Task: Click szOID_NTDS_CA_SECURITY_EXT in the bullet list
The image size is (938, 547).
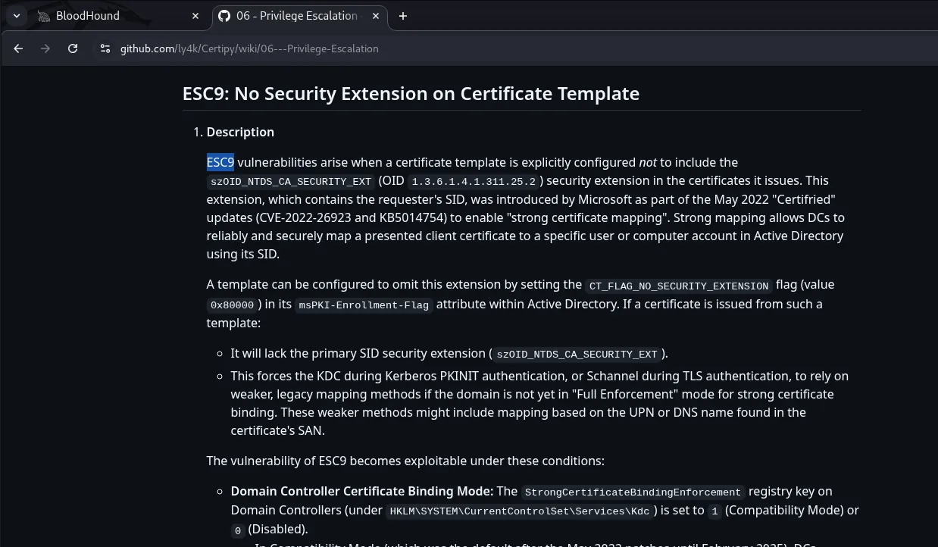Action: click(577, 354)
